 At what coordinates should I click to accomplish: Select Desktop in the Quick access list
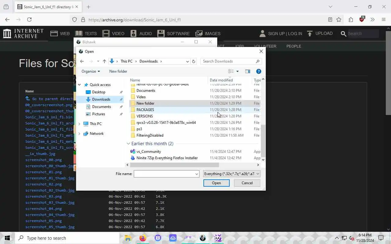[99, 92]
